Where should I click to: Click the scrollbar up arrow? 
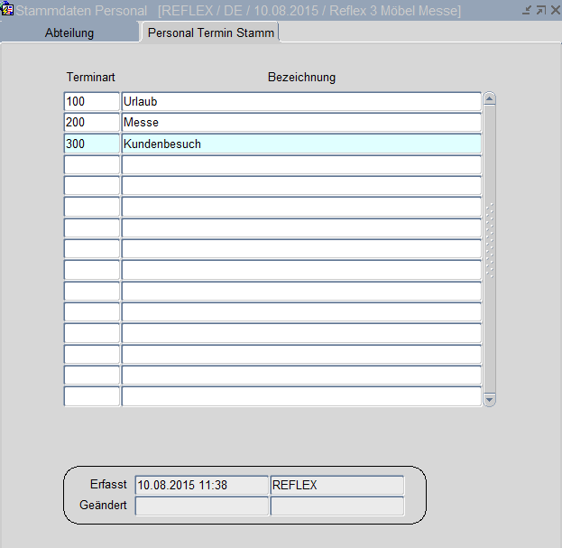(490, 99)
